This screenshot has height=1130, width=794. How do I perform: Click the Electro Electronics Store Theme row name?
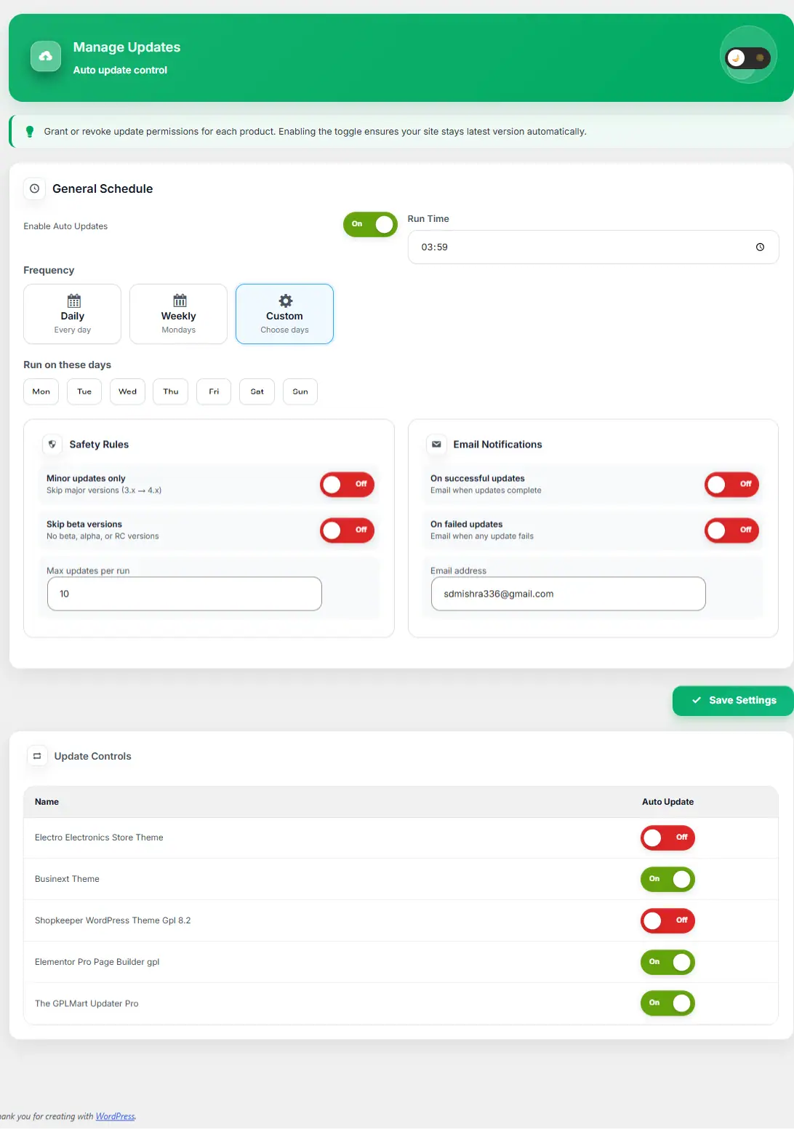[x=99, y=837]
